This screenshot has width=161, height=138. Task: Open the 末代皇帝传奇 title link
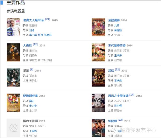click(x=117, y=45)
